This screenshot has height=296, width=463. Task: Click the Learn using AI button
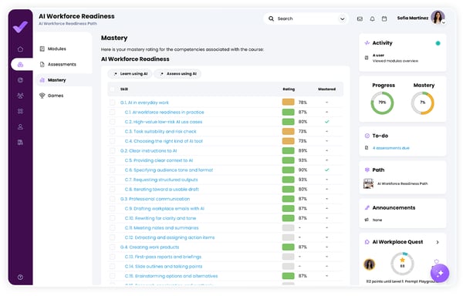pos(130,74)
